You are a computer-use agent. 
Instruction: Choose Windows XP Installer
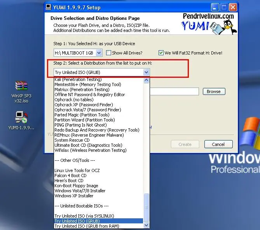point(98,196)
